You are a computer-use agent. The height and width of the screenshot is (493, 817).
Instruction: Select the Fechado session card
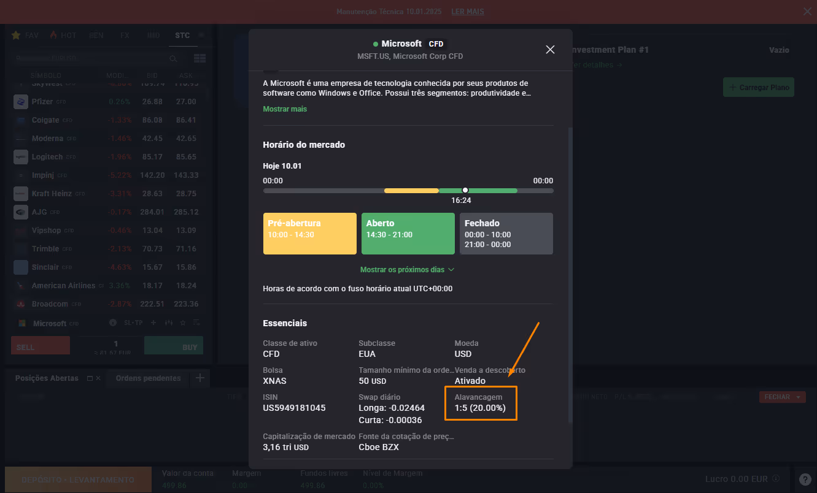click(x=506, y=234)
